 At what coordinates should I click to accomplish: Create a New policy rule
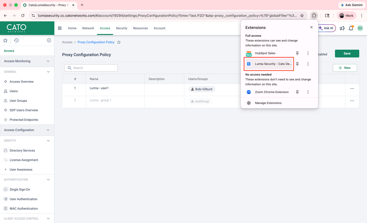pos(345,68)
